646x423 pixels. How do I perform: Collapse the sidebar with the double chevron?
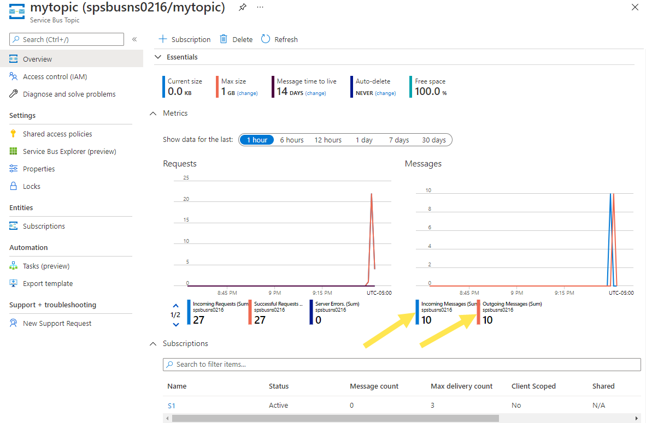tap(134, 39)
